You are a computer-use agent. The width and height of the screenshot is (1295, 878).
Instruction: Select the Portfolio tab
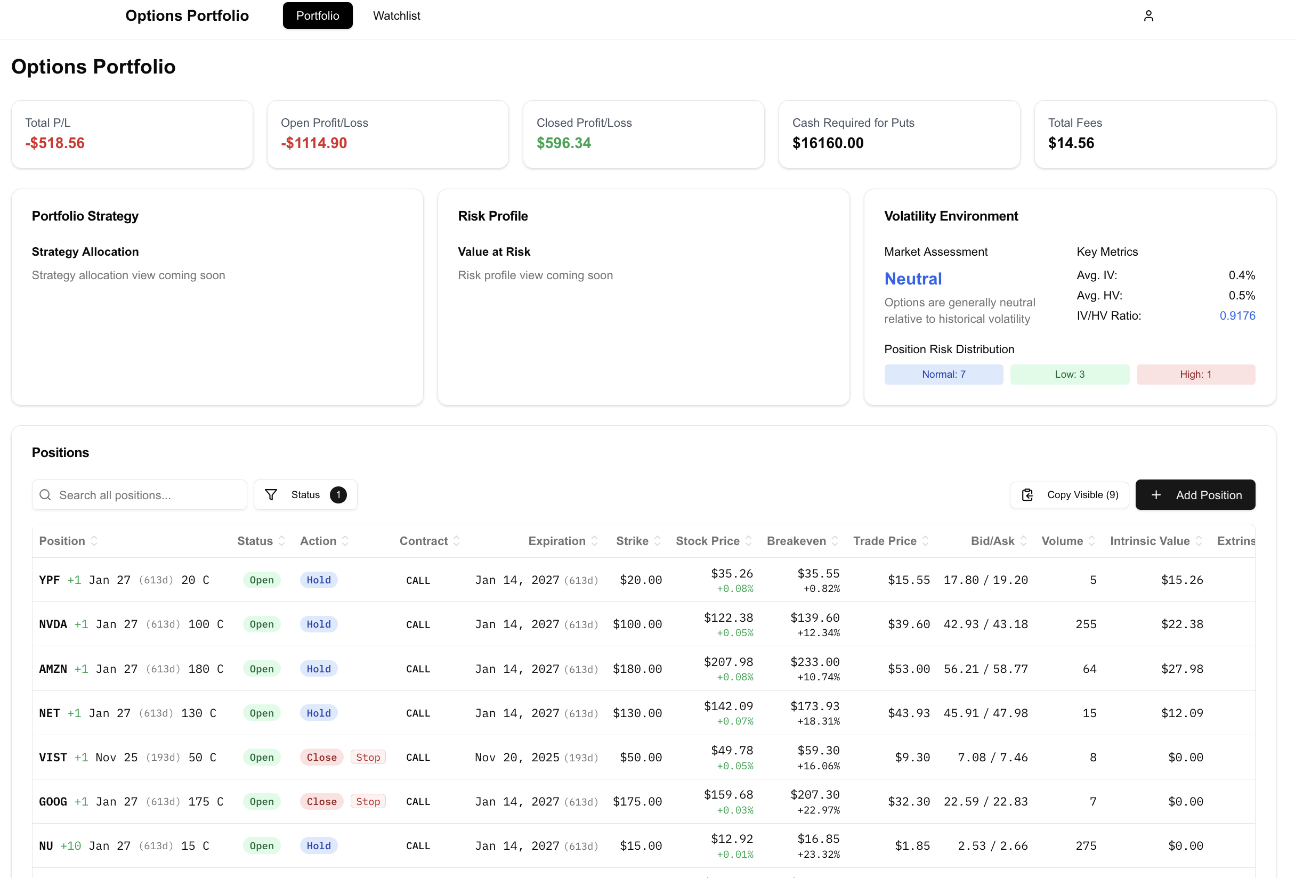pyautogui.click(x=317, y=15)
